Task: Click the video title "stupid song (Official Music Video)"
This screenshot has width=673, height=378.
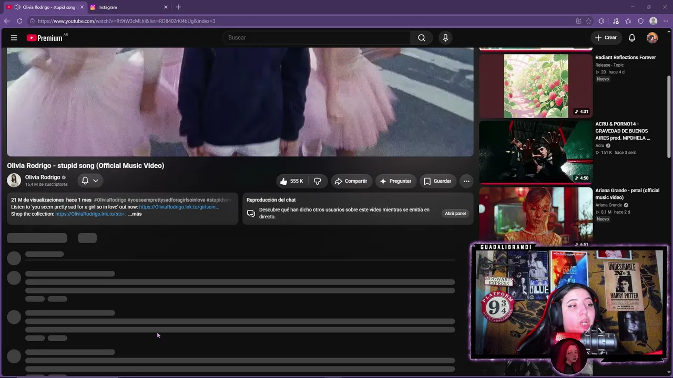Action: pyautogui.click(x=85, y=165)
